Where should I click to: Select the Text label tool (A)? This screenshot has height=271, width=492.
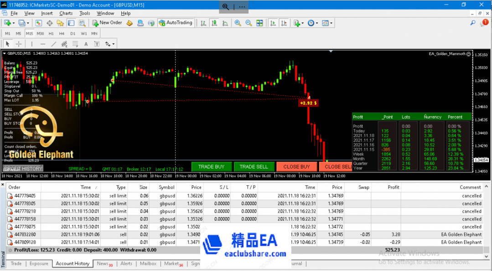pos(86,44)
